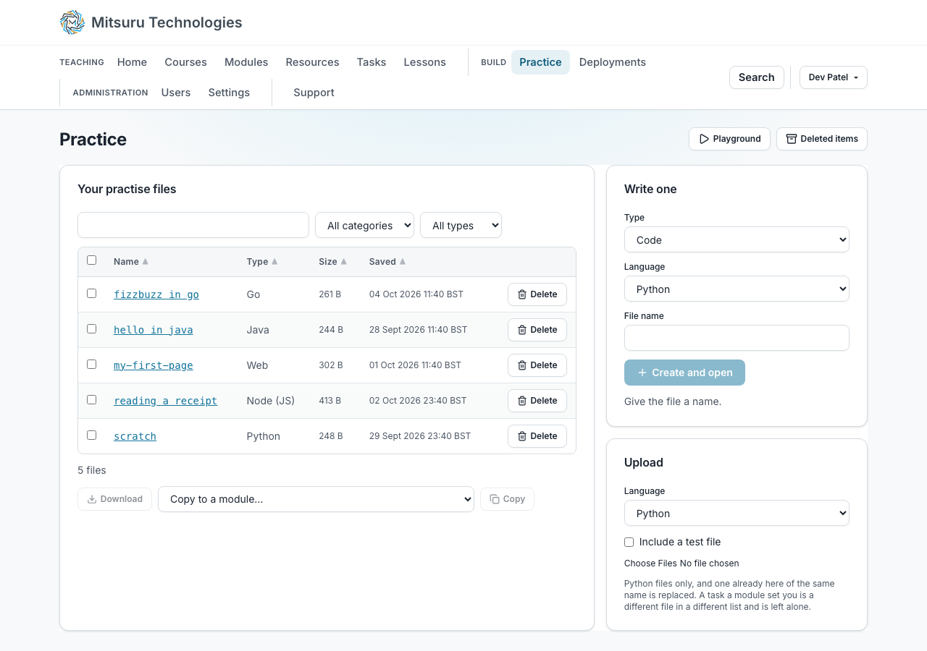
Task: Click the copy icon next to module dropdown
Action: pos(494,499)
